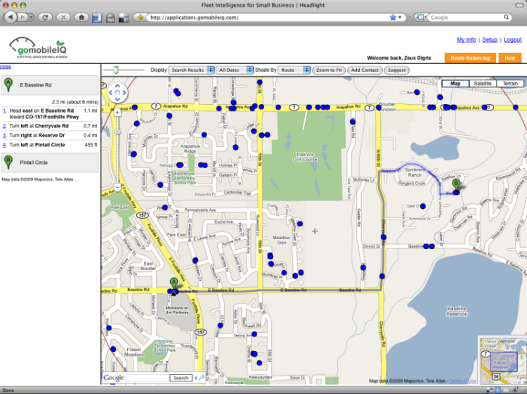The image size is (527, 394).
Task: Open the Route Balancing tab
Action: [469, 58]
